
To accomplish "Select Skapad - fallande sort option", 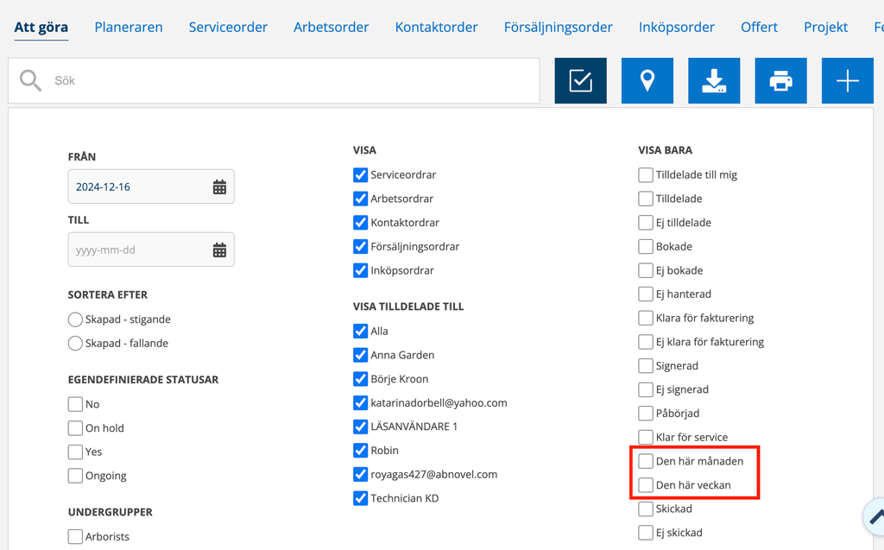I will click(75, 344).
